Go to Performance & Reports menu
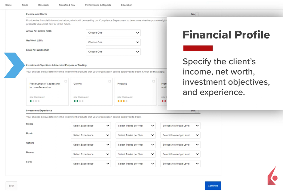 click(98, 5)
